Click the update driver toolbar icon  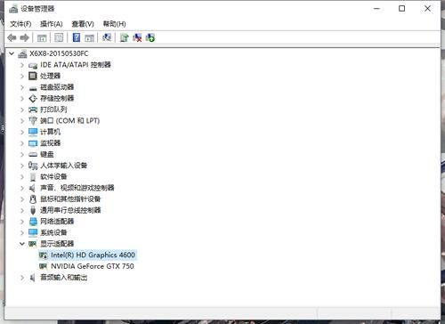124,37
